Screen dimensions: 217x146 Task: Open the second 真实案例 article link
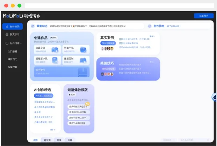[x=129, y=43]
